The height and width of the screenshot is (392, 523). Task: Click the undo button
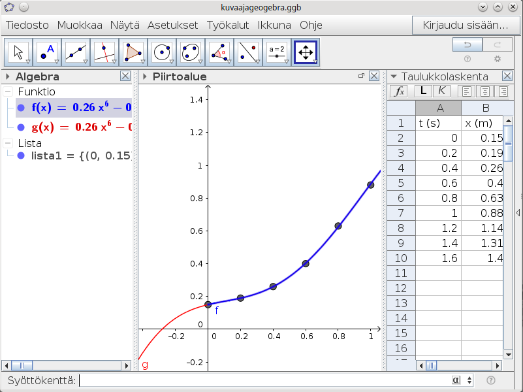tap(468, 44)
